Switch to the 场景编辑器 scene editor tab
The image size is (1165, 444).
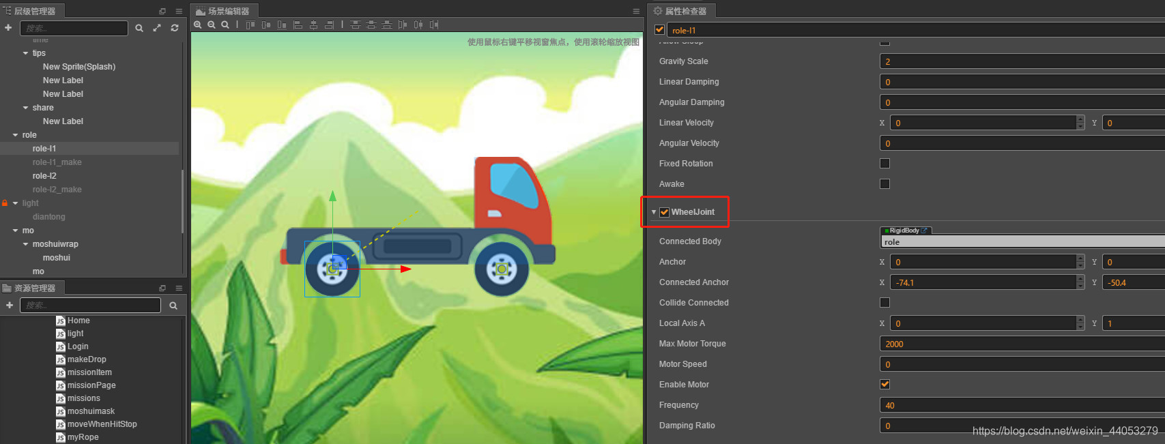tap(224, 11)
